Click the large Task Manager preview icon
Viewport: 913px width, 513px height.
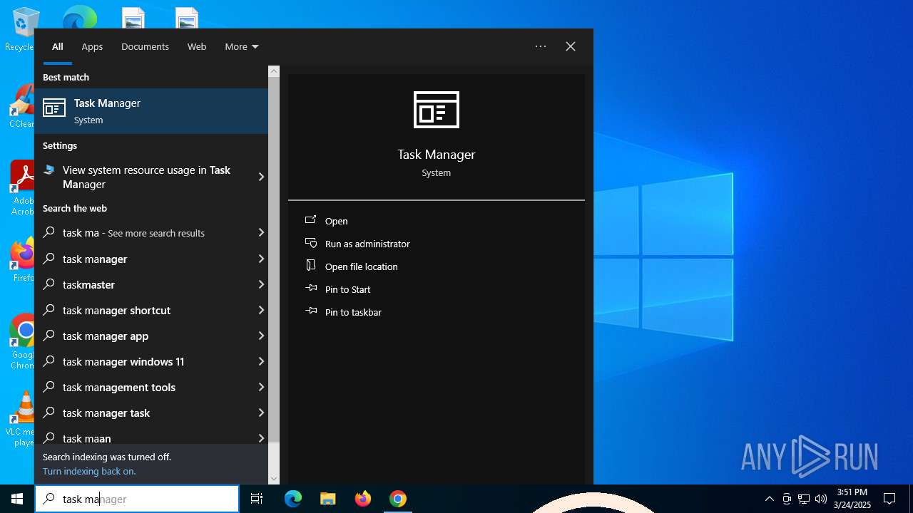[437, 110]
